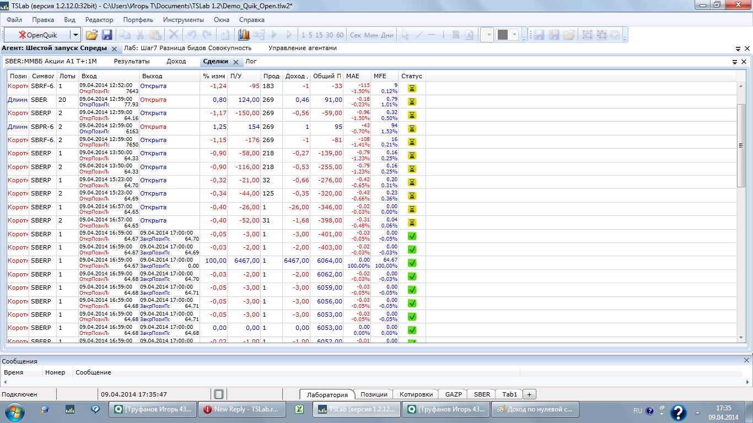Close the Сделки tab
The width and height of the screenshot is (753, 423).
[235, 62]
